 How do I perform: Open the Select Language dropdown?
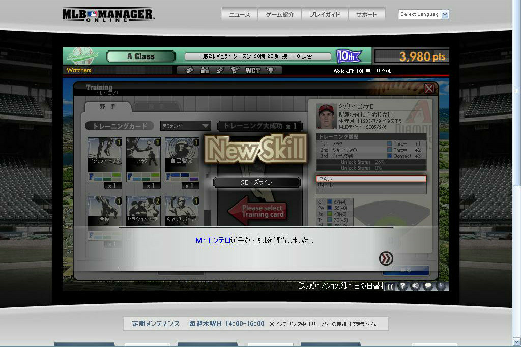(x=423, y=14)
